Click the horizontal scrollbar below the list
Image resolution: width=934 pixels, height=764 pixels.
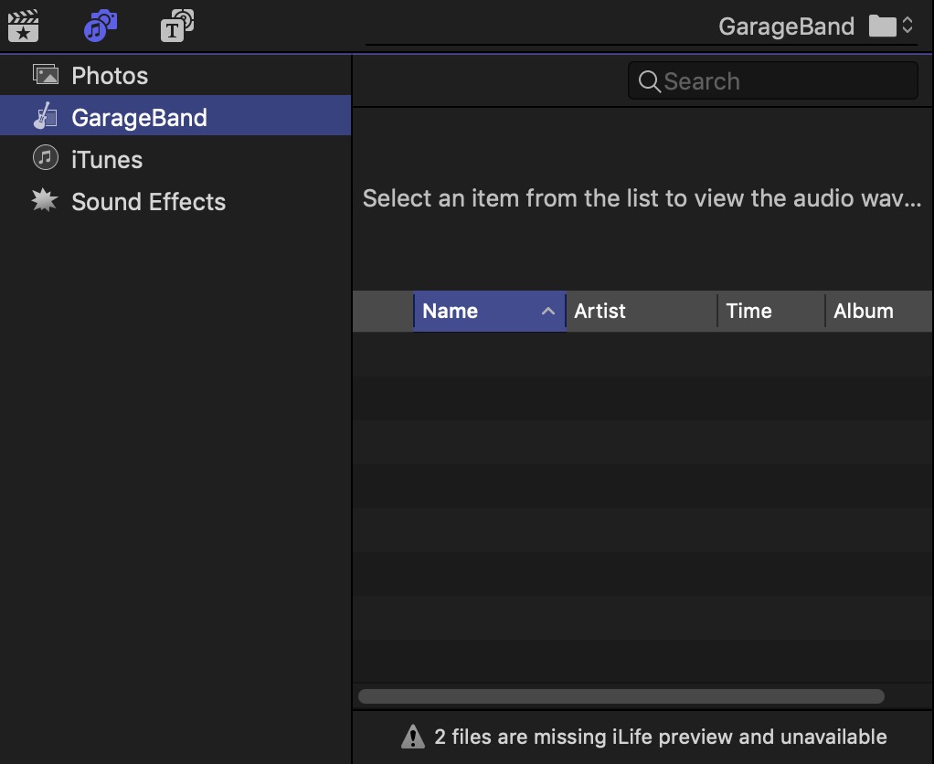coord(621,696)
